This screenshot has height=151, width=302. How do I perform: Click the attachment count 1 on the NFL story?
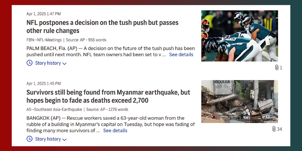pos(281,68)
